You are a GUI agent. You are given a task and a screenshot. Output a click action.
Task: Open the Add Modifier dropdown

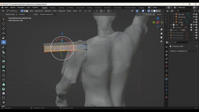click(184, 51)
